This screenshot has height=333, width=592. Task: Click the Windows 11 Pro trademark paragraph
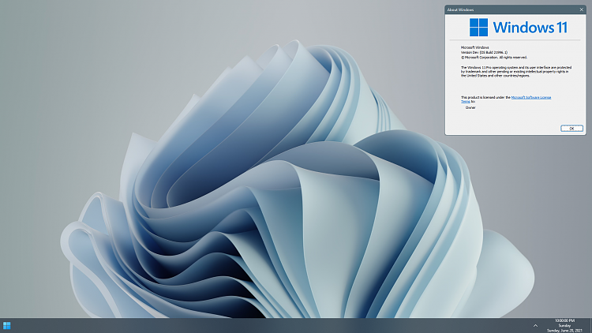(x=516, y=71)
